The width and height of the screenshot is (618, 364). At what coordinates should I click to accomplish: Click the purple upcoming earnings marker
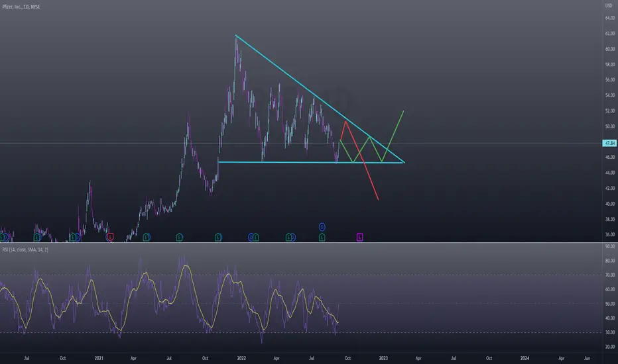[359, 237]
